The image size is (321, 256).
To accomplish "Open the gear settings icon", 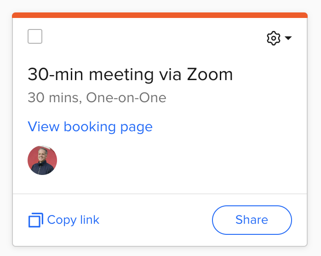I will [x=273, y=38].
